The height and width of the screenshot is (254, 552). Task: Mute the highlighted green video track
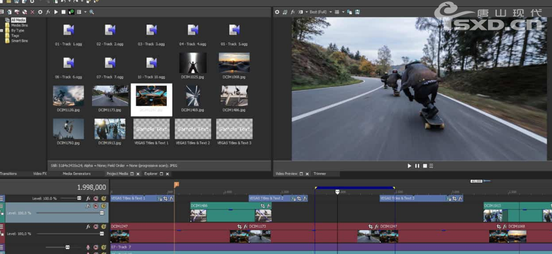pyautogui.click(x=96, y=206)
